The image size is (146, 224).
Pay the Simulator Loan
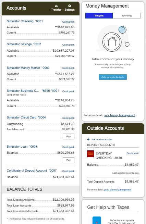(x=69, y=160)
